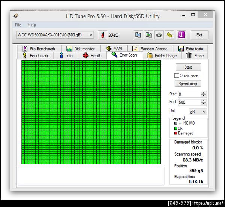This screenshot has width=225, height=207.
Task: Switch to the Benchmark tab
Action: (36, 55)
